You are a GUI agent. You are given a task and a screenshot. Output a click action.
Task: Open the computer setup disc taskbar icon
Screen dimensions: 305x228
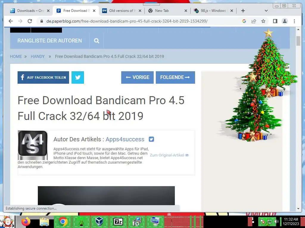pyautogui.click(x=136, y=221)
